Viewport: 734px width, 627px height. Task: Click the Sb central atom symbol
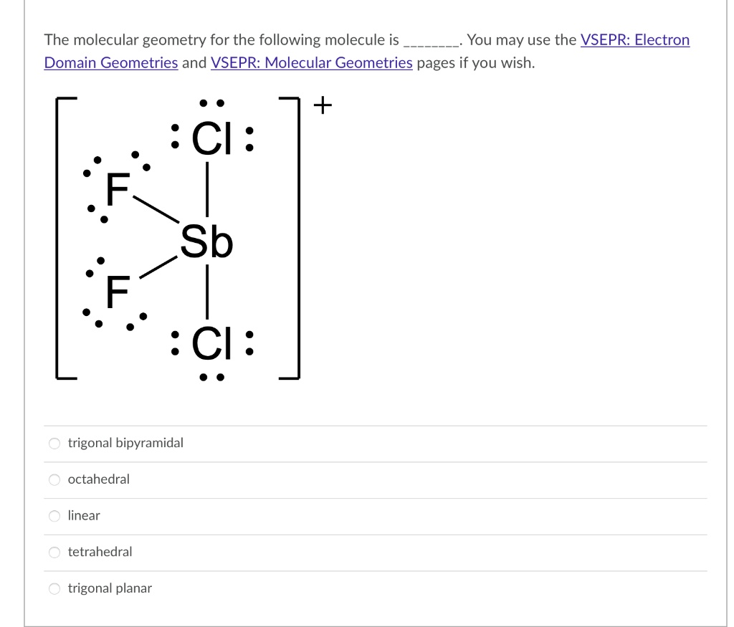pyautogui.click(x=207, y=244)
